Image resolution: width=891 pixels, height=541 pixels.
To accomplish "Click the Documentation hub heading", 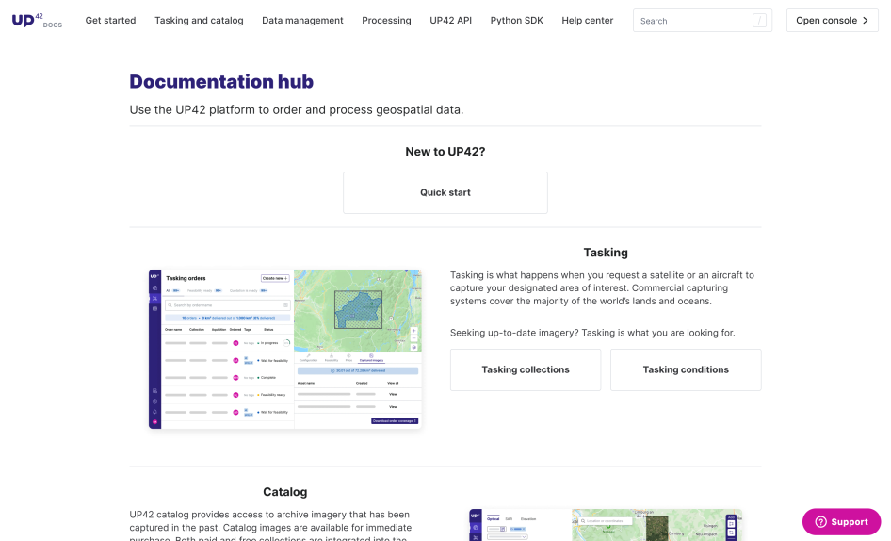I will (x=221, y=81).
